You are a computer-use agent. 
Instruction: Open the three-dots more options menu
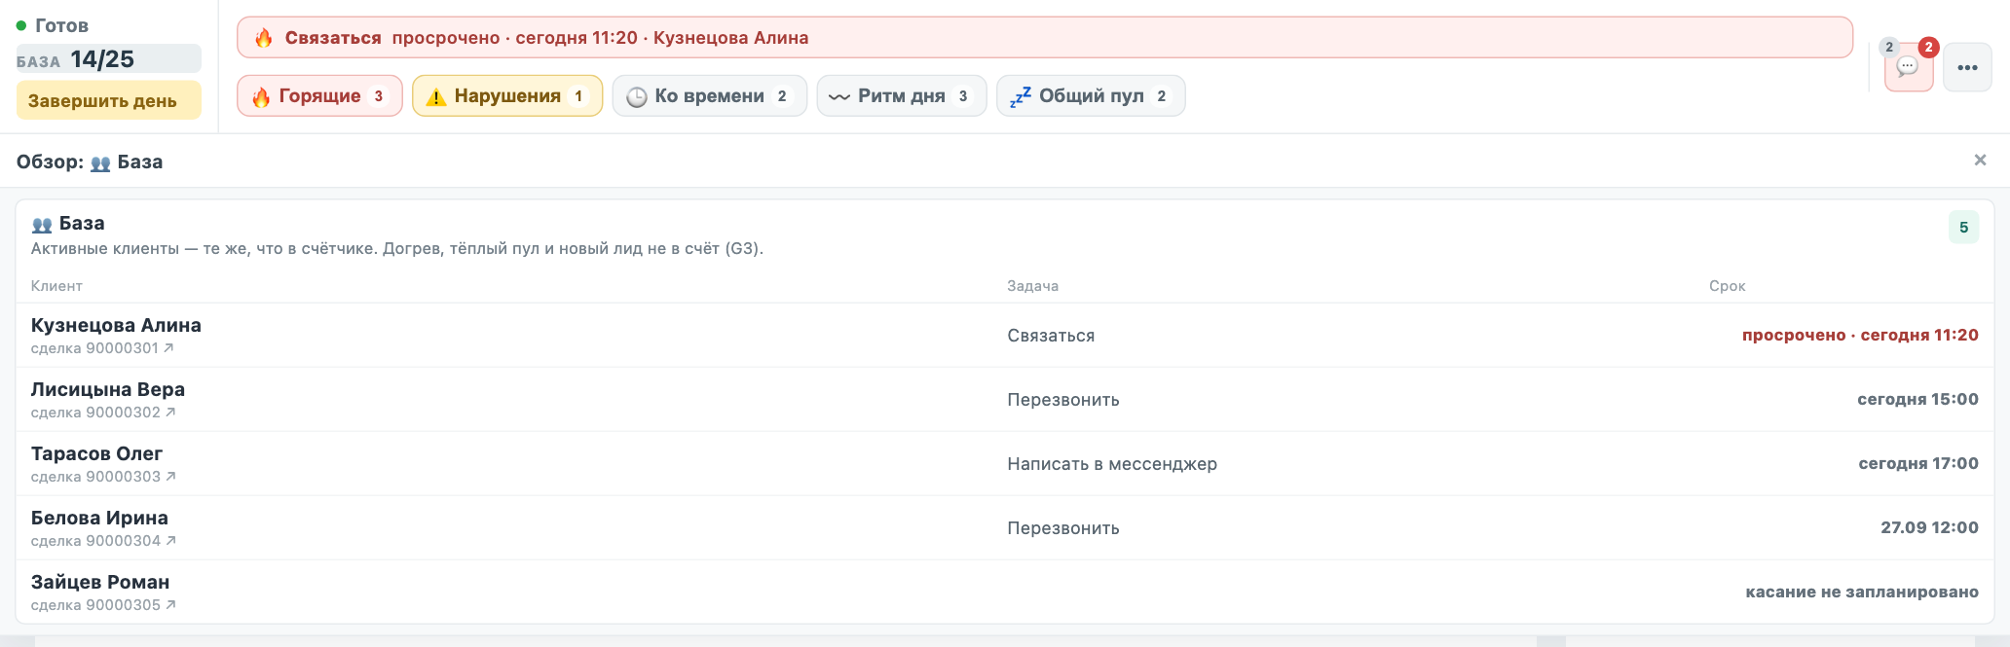coord(1967,67)
